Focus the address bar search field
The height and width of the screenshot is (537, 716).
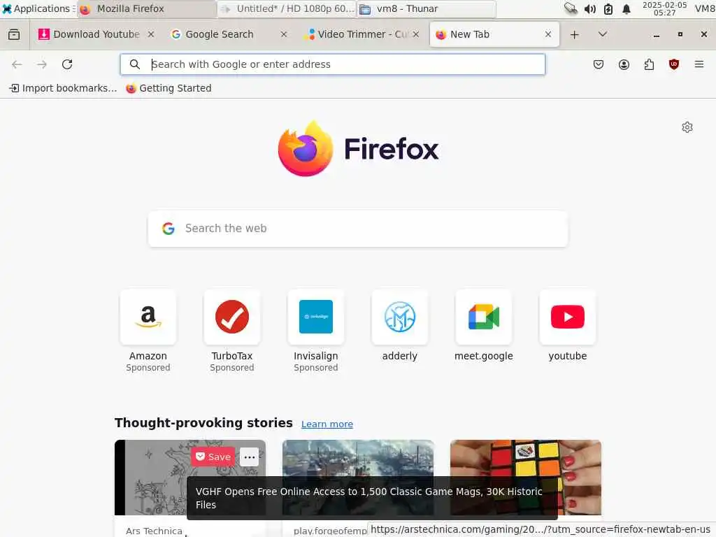(333, 64)
